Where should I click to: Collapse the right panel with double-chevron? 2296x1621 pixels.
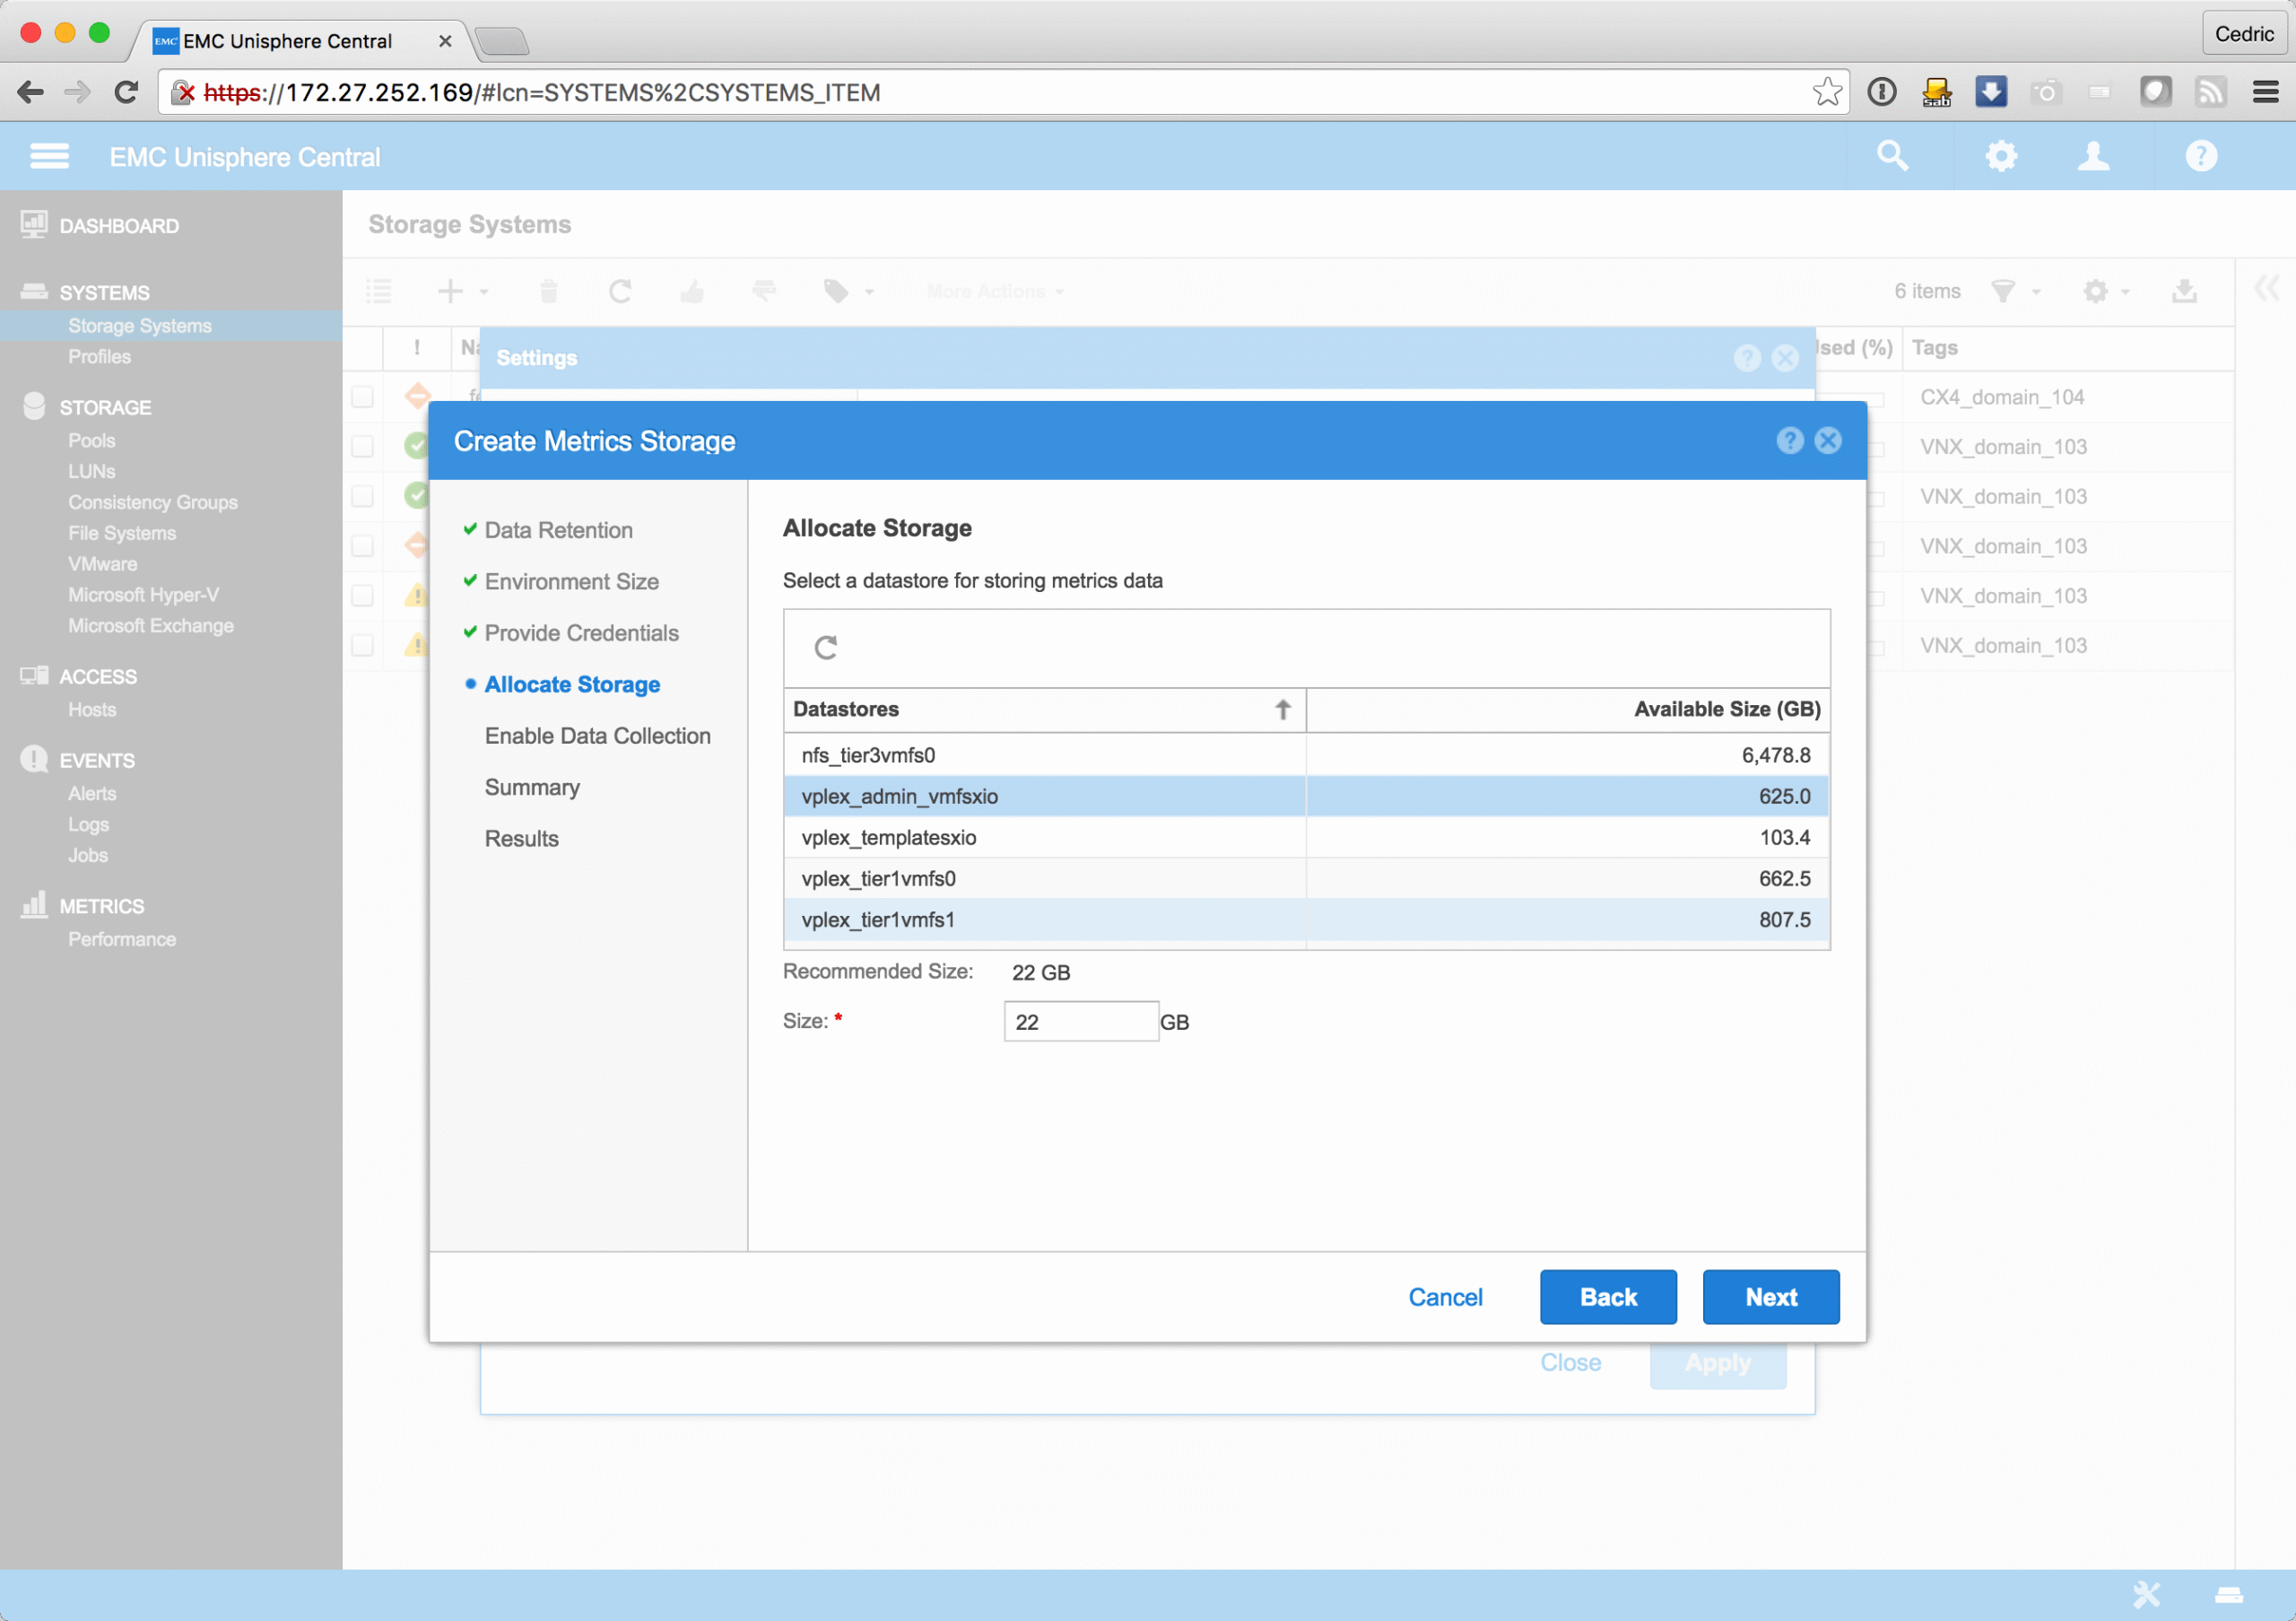pos(2266,289)
